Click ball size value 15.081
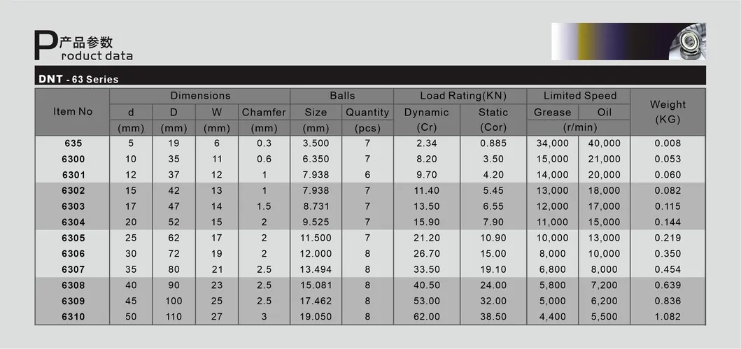 pyautogui.click(x=316, y=285)
